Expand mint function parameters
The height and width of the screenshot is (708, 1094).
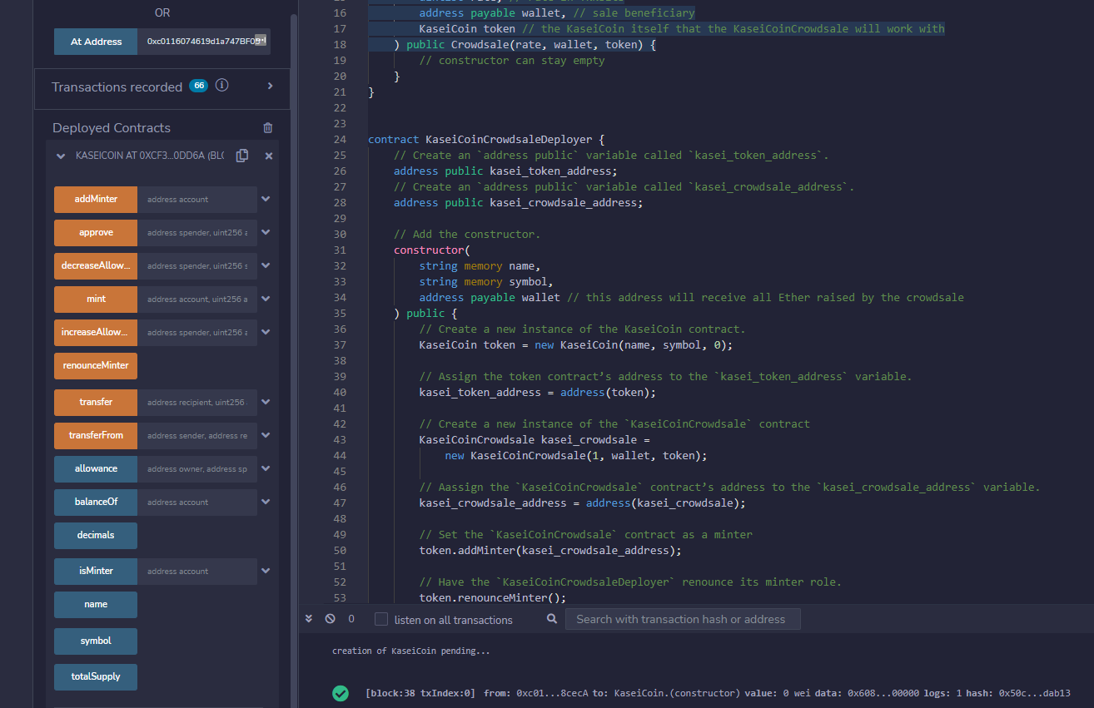266,299
